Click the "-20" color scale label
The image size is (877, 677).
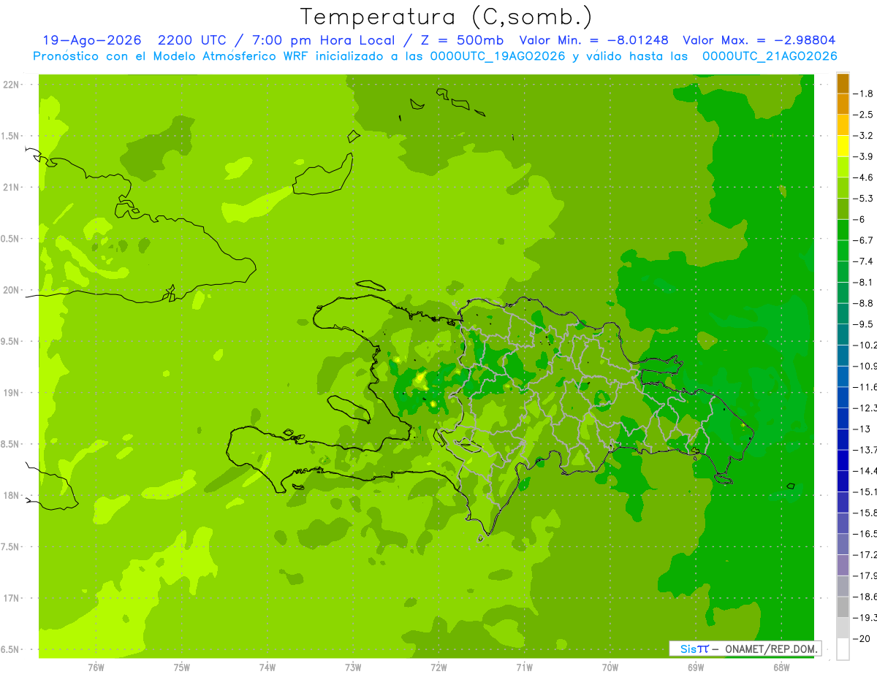click(x=862, y=638)
